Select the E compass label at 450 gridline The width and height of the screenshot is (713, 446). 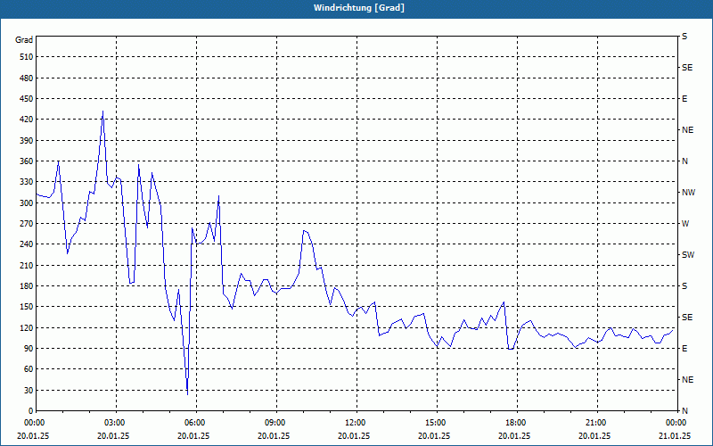[684, 99]
